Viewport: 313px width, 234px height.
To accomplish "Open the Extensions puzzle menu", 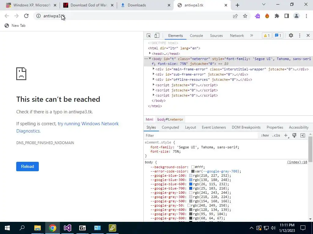I will 277,16.
